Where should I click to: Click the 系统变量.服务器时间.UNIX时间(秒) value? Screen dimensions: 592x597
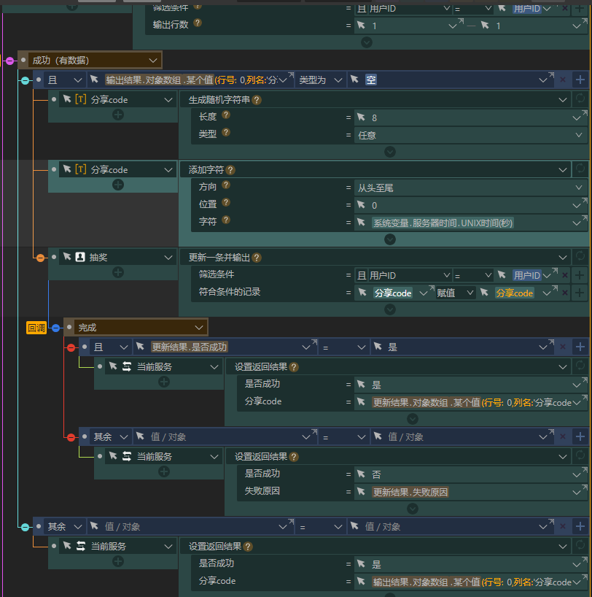(443, 223)
